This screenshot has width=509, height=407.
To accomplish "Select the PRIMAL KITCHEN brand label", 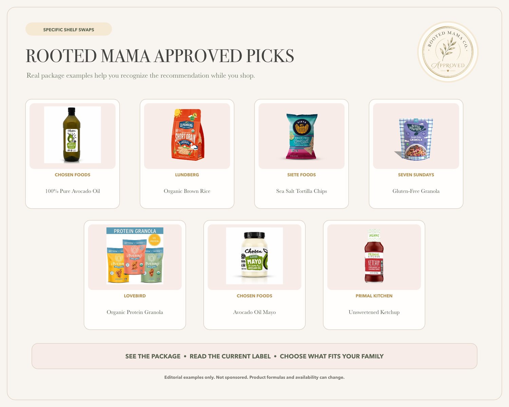I will pyautogui.click(x=374, y=296).
